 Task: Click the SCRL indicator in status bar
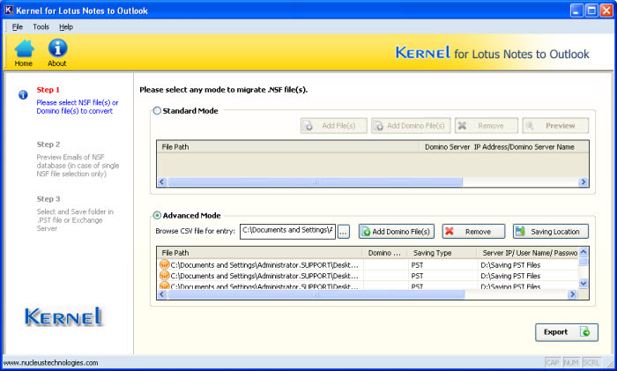pyautogui.click(x=591, y=362)
